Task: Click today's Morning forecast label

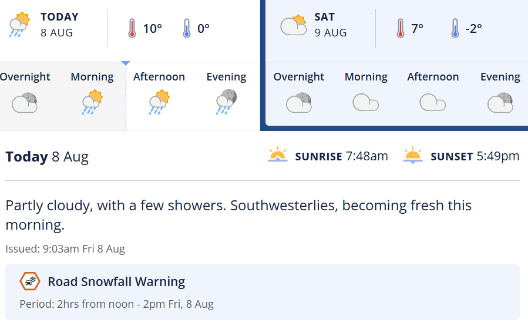Action: 92,77
